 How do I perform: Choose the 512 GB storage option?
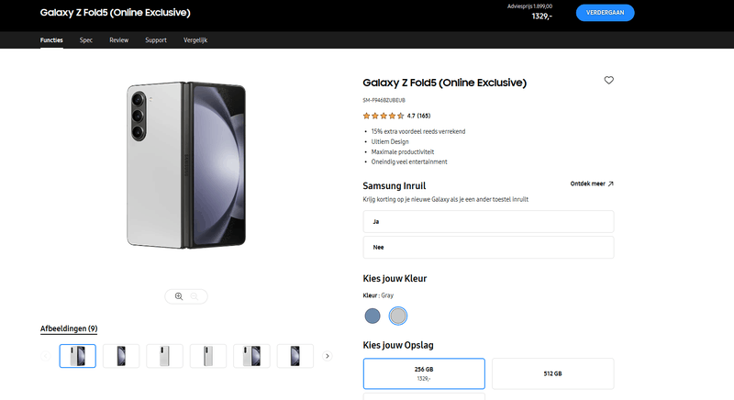pos(552,372)
